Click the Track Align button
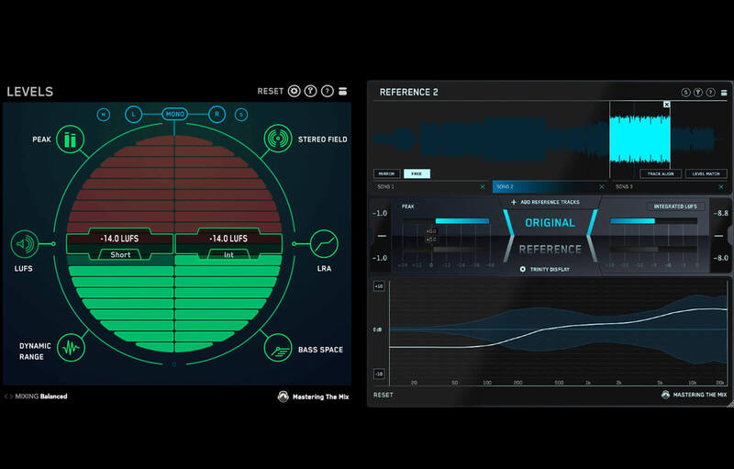Viewport: 734px width, 469px height. click(x=661, y=173)
